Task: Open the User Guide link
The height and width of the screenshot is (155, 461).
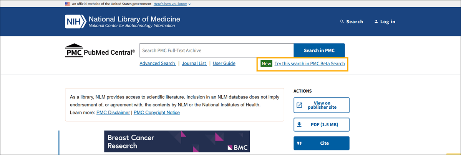Action: click(224, 64)
